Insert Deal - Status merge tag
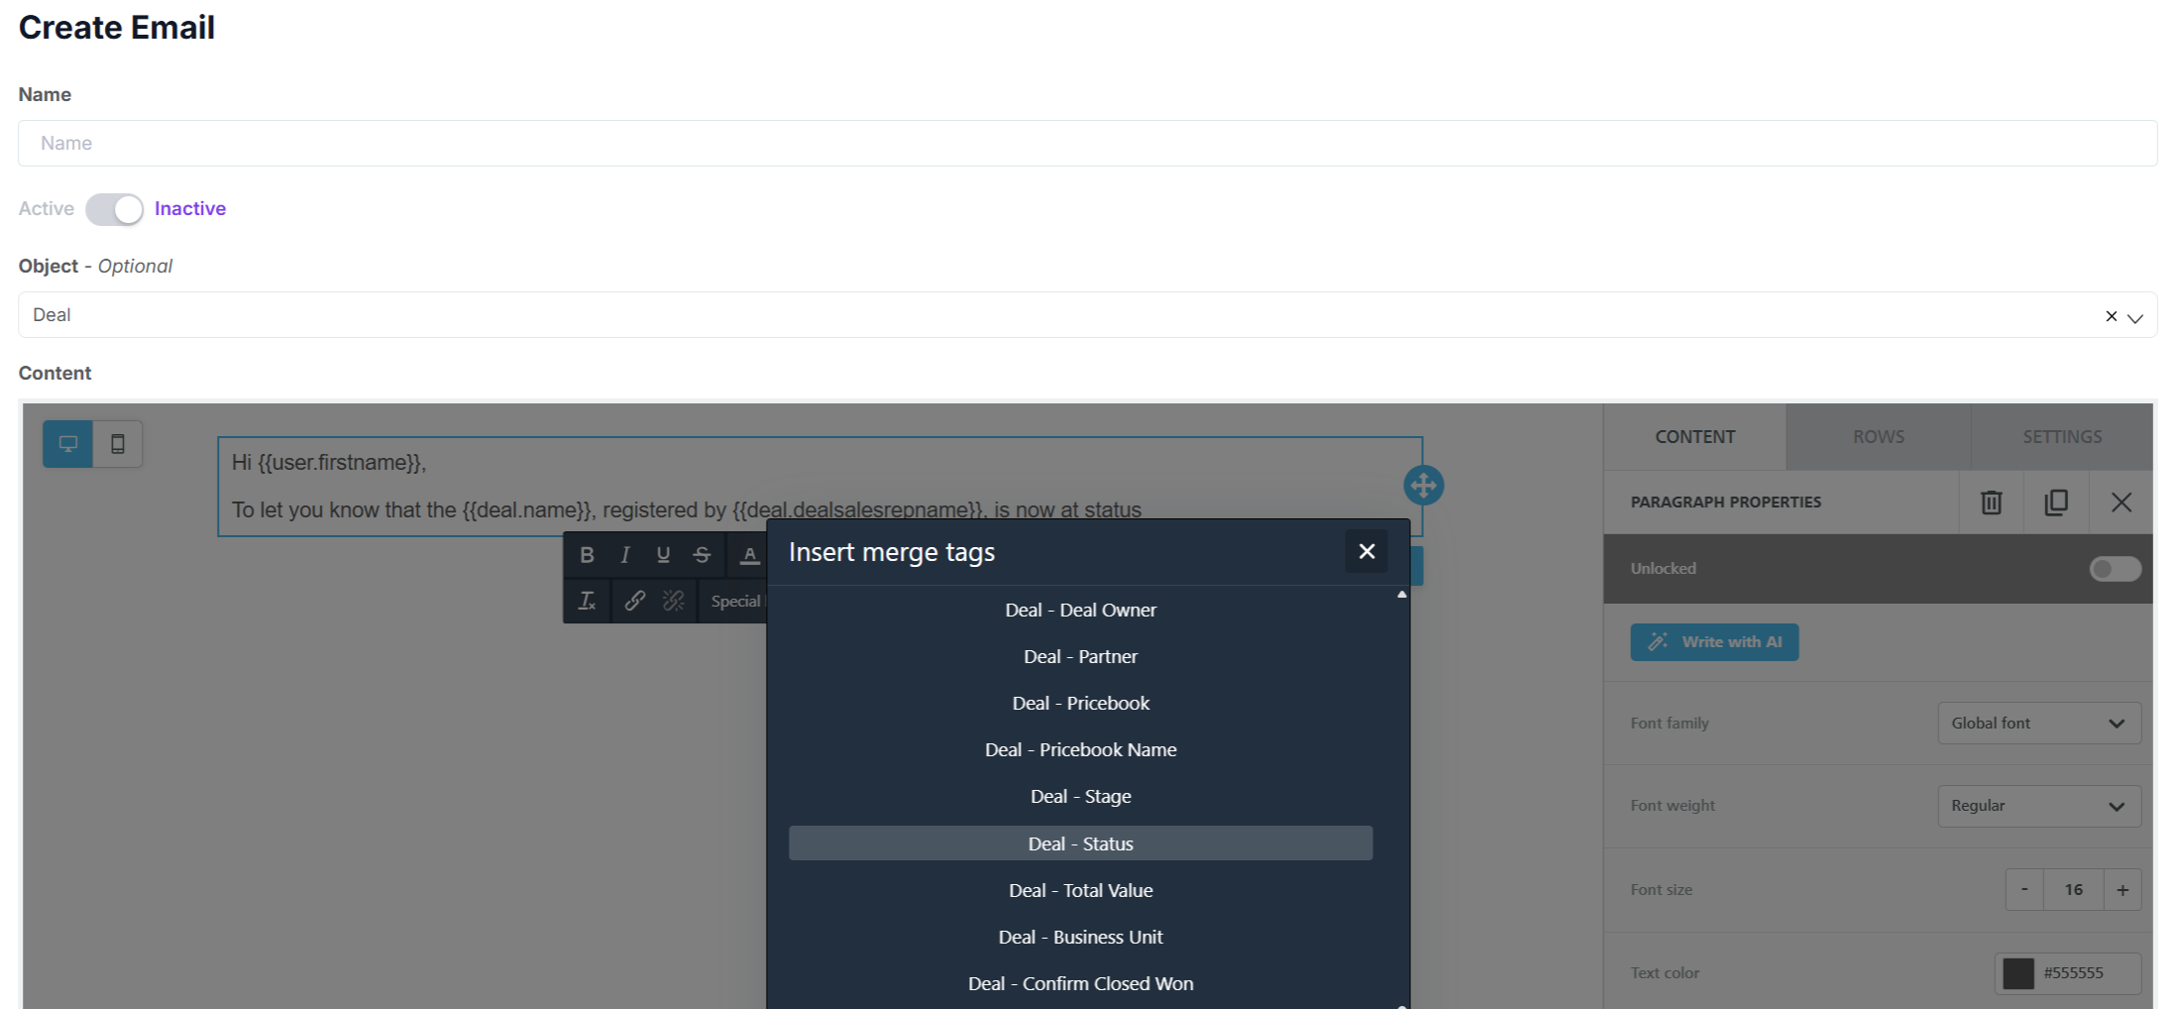This screenshot has height=1009, width=2178. tap(1080, 843)
